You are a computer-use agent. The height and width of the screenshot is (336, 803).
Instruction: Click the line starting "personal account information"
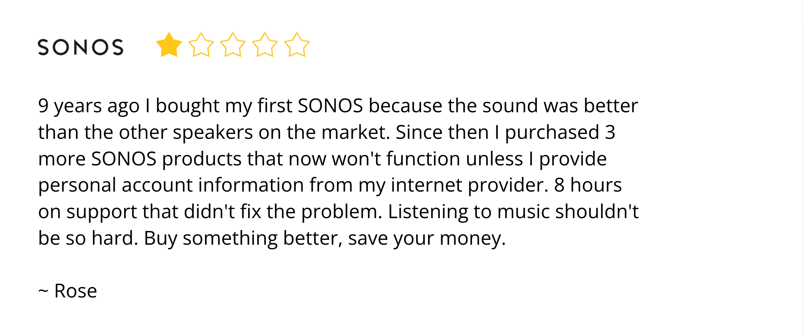[x=330, y=185]
